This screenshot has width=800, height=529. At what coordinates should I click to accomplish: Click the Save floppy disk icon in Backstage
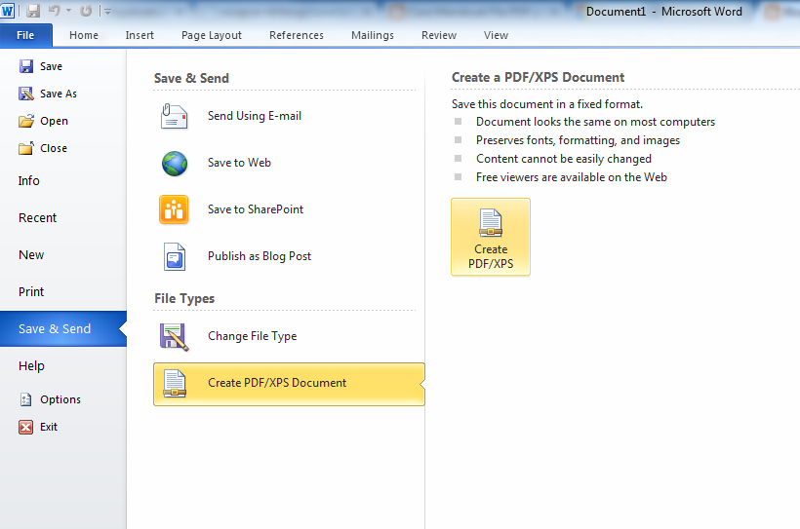[26, 66]
